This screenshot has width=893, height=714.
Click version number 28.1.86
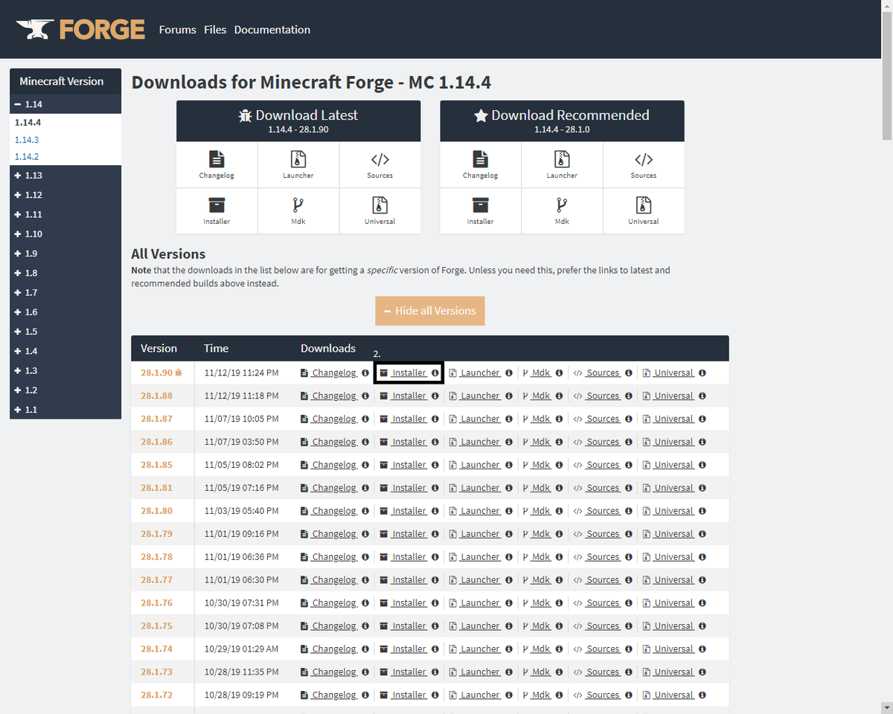tap(156, 443)
